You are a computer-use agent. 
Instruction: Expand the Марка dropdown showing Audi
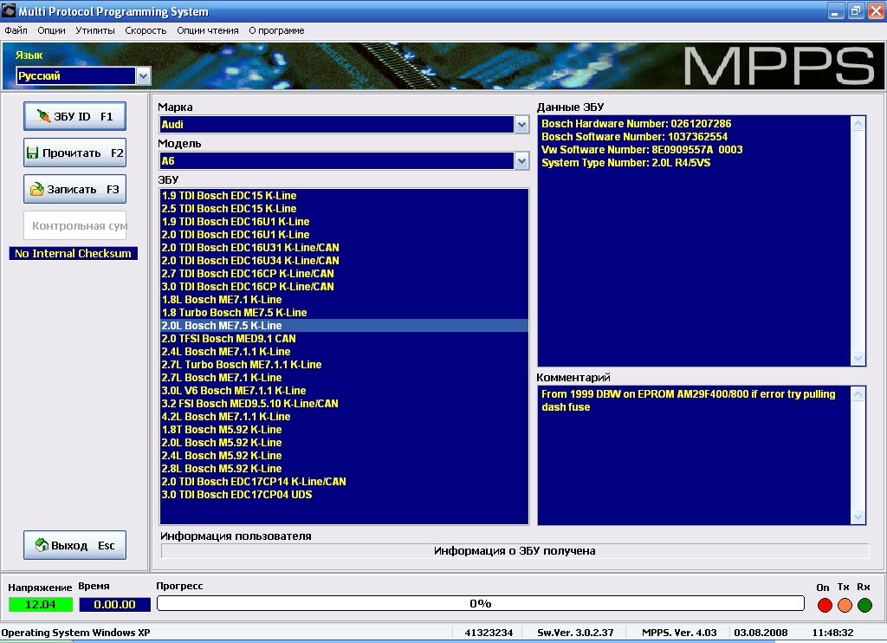[x=521, y=125]
